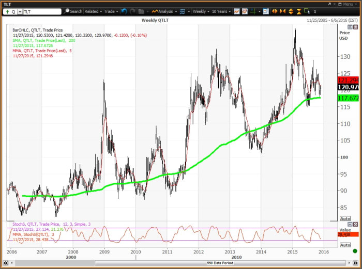Click the line chart style icon
362x269 pixels.
point(236,11)
